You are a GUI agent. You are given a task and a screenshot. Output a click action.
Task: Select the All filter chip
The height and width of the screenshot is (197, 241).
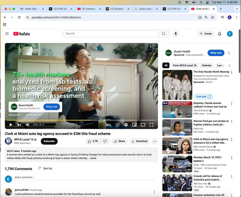click(166, 66)
